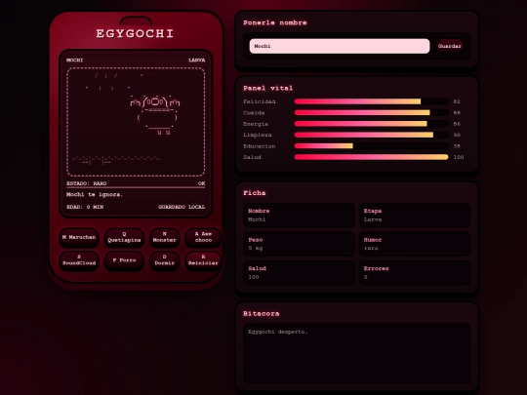Click the Ficha section heading
This screenshot has width=527, height=395.
click(255, 193)
